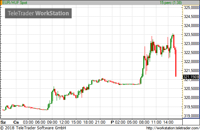
Task: Click the TeleTrader WorkStation watermark logo
Action: pos(38,13)
